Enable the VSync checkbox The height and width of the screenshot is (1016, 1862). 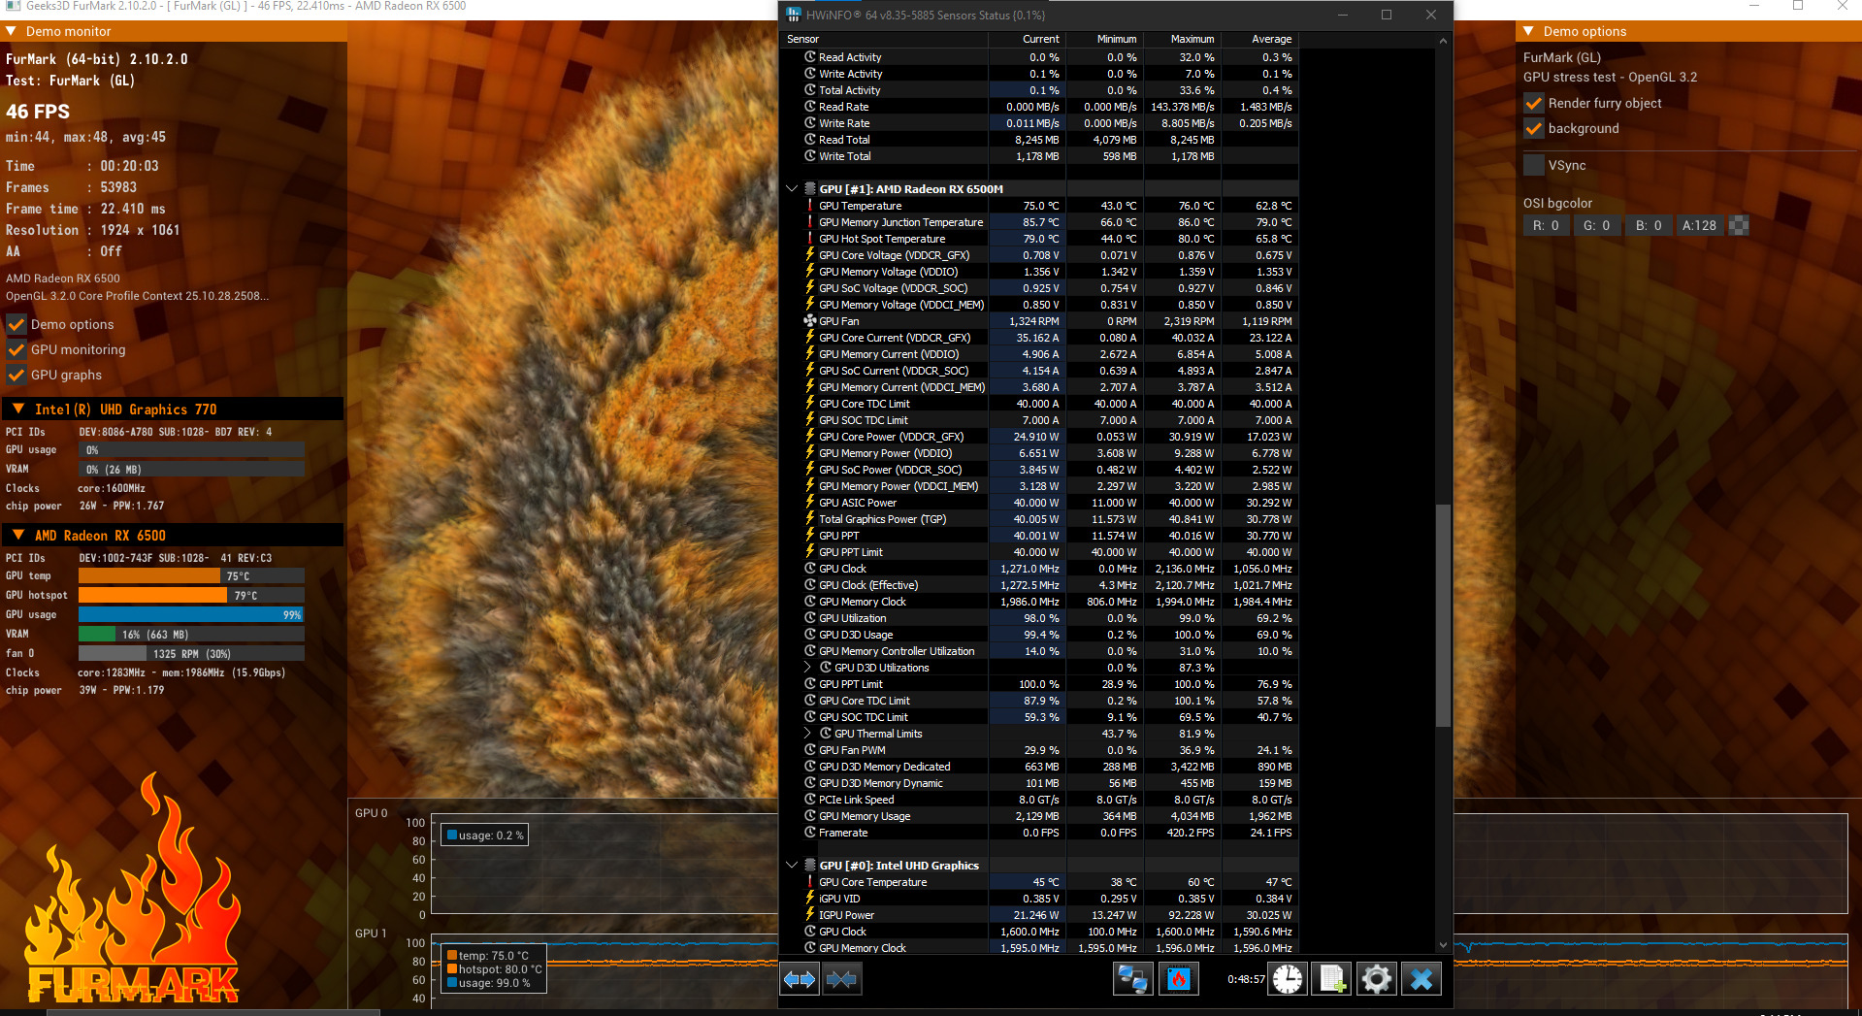[1534, 165]
